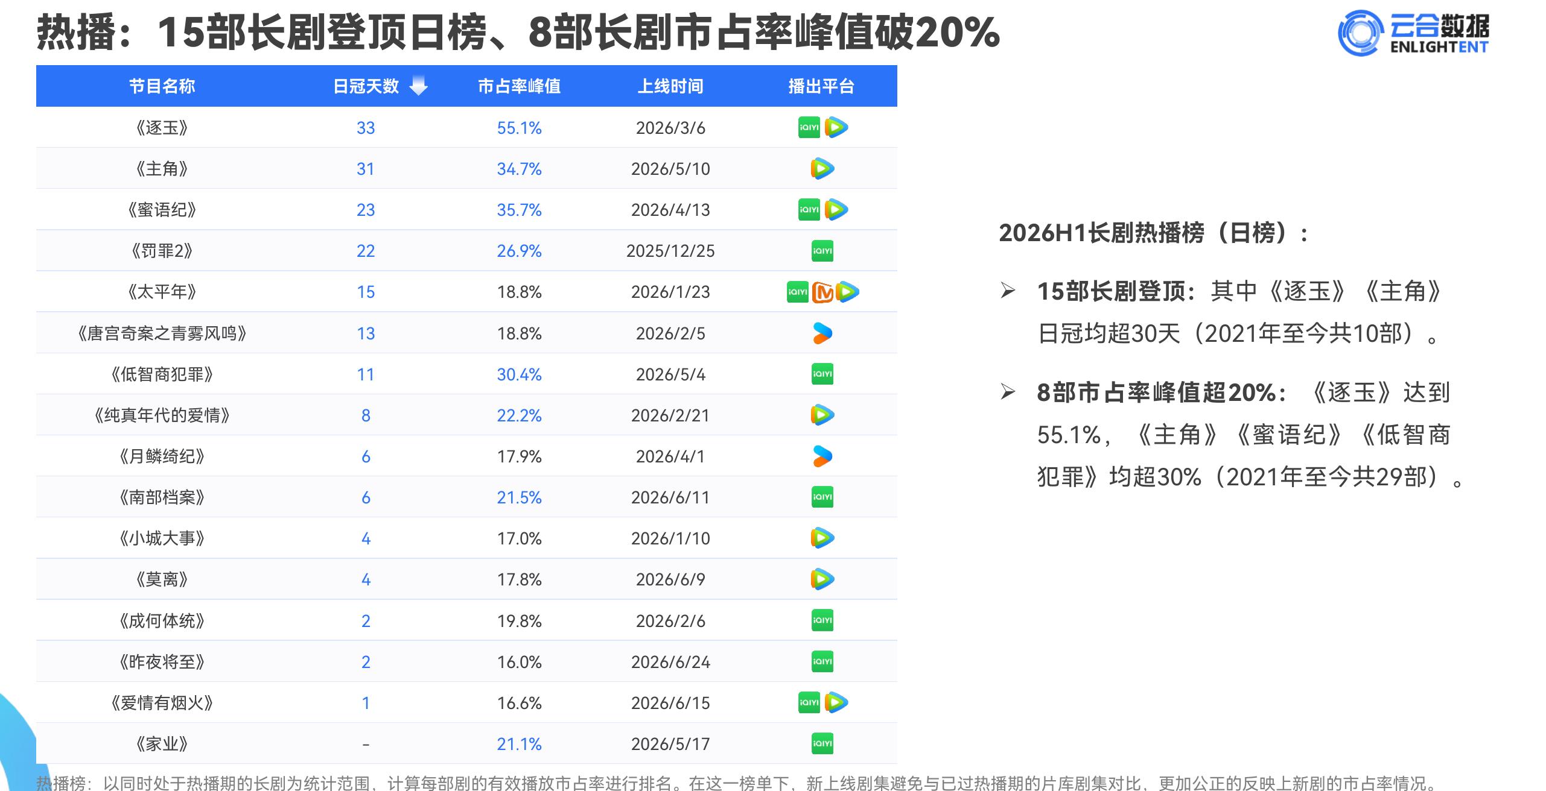Click the sort arrow beside 日冠天数
This screenshot has height=791, width=1546.
pyautogui.click(x=418, y=86)
